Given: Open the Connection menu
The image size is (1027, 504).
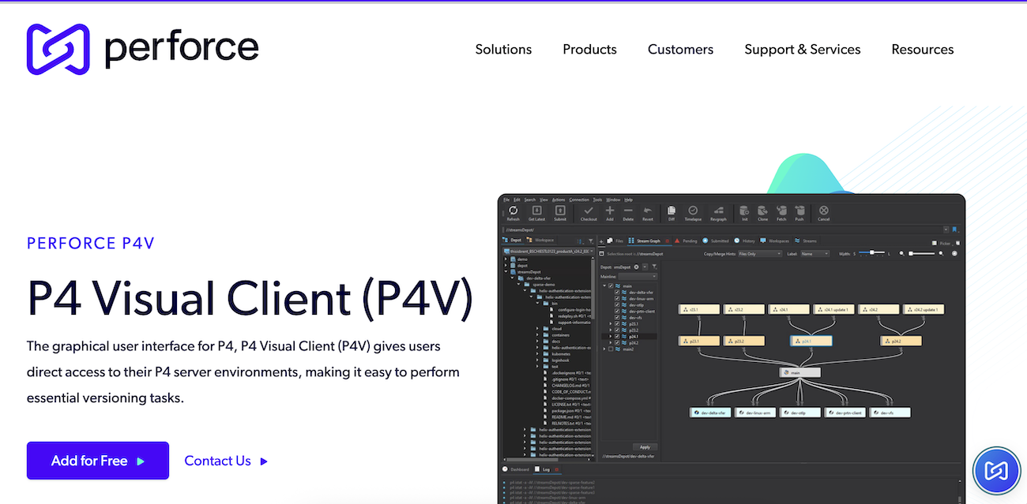Looking at the screenshot, I should [579, 200].
